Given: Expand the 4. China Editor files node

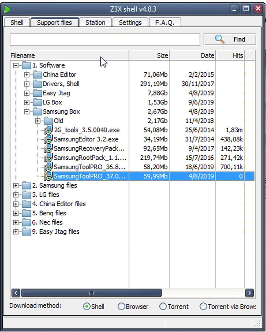Looking at the screenshot, I should tap(16, 204).
